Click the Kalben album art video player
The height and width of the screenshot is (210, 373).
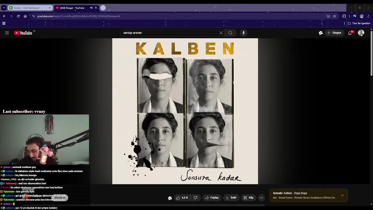pos(185,111)
